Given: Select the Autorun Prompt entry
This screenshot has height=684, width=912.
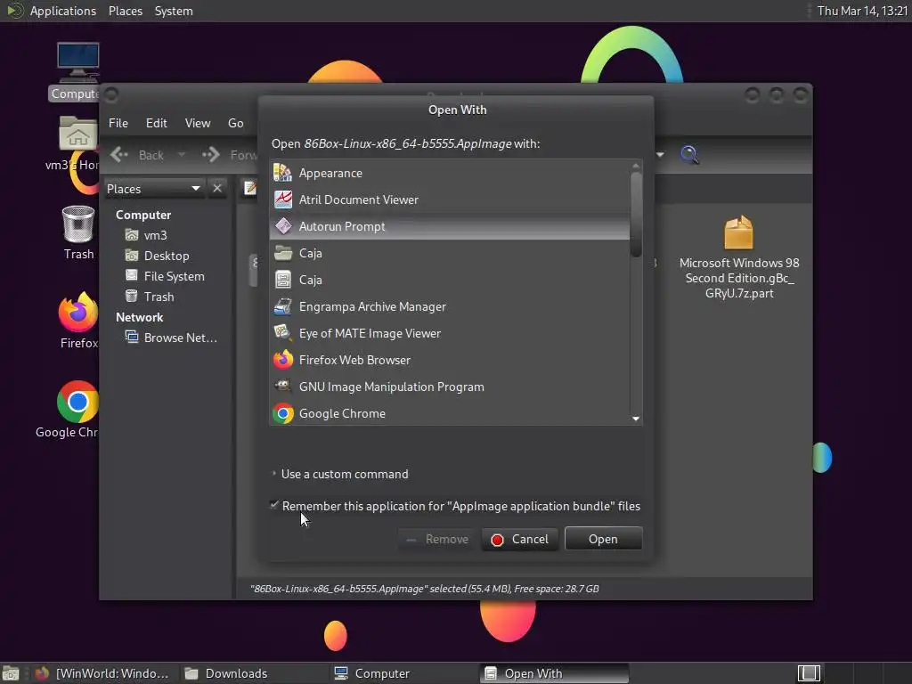Looking at the screenshot, I should tap(450, 226).
